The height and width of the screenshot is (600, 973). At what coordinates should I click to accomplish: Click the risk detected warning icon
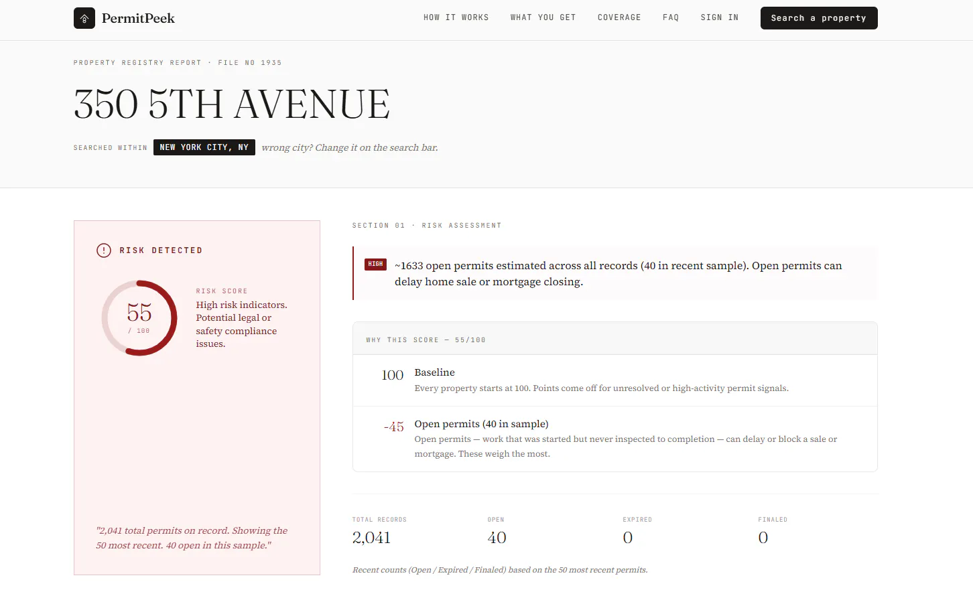pos(104,250)
